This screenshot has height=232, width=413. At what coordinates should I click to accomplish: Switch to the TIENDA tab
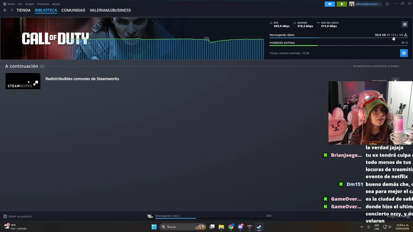(x=24, y=10)
